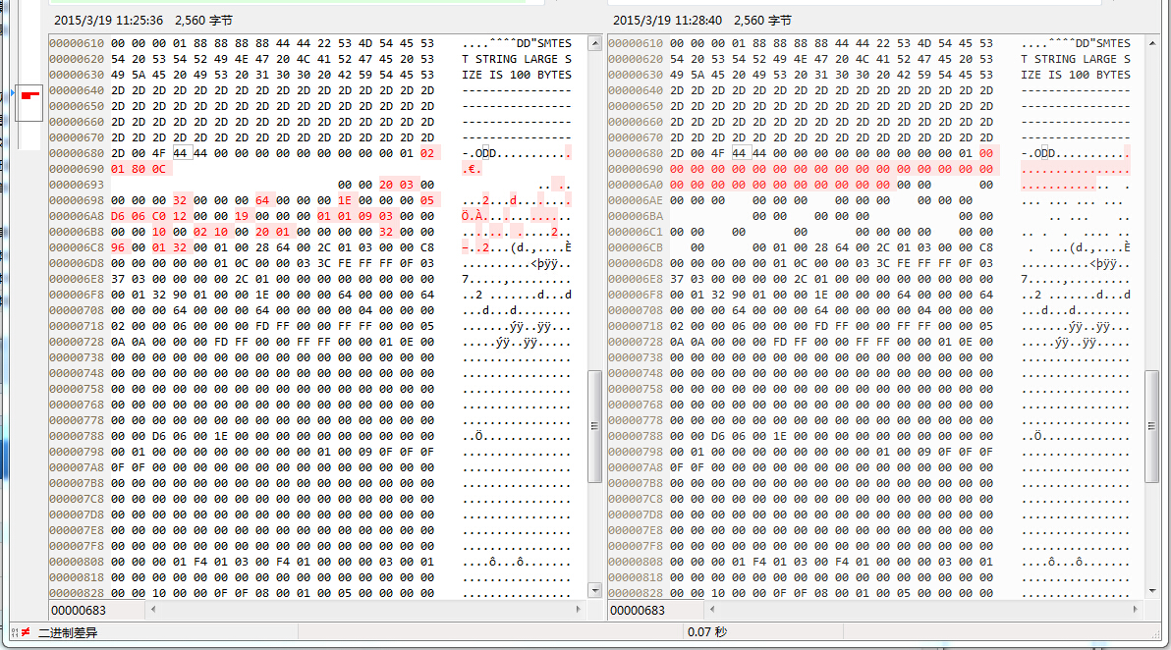The height and width of the screenshot is (650, 1171).
Task: Click left pane's horizontal scroll right arrow
Action: [580, 611]
